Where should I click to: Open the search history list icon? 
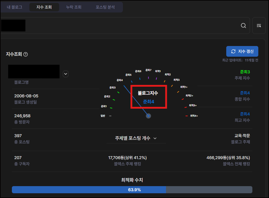click(x=259, y=25)
